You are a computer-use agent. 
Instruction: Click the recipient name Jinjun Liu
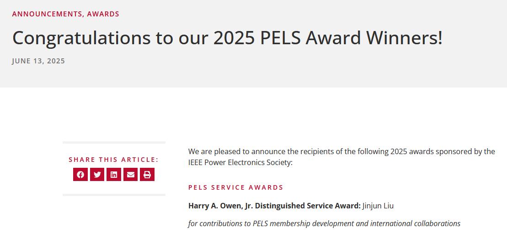pos(378,206)
